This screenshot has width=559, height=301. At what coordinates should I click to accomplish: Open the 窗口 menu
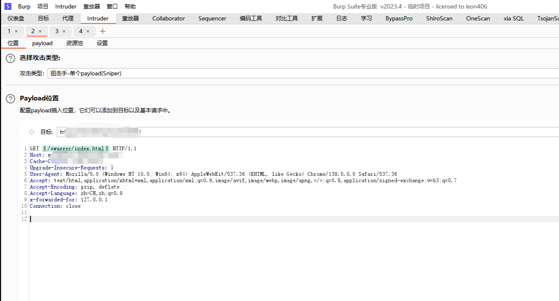click(112, 6)
